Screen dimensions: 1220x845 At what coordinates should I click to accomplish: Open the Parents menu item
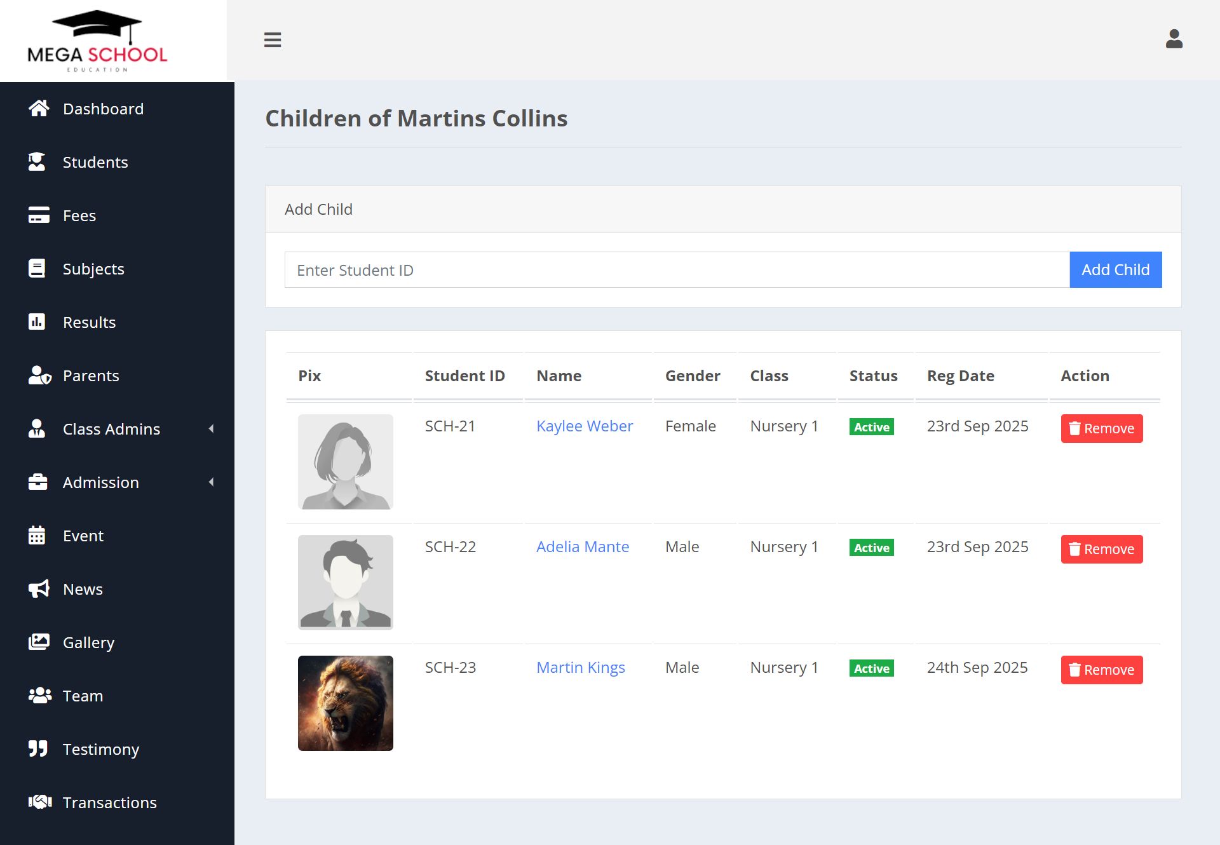tap(91, 375)
